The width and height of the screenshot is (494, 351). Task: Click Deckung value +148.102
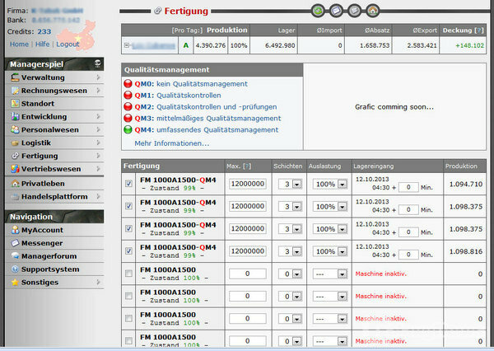point(469,45)
